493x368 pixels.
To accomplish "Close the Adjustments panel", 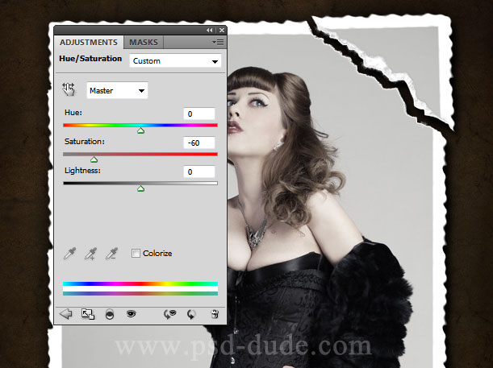I will (x=222, y=30).
